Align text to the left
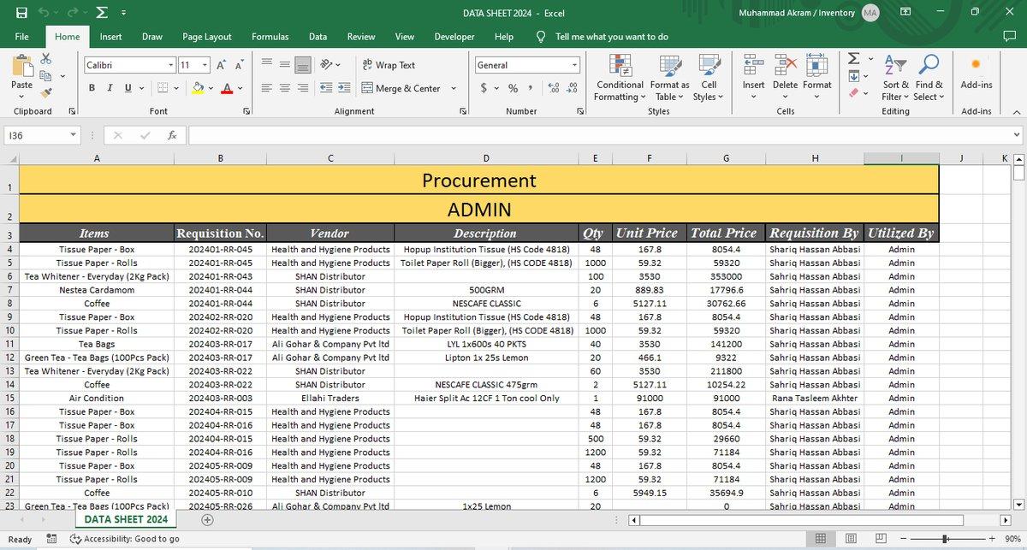 pyautogui.click(x=266, y=88)
